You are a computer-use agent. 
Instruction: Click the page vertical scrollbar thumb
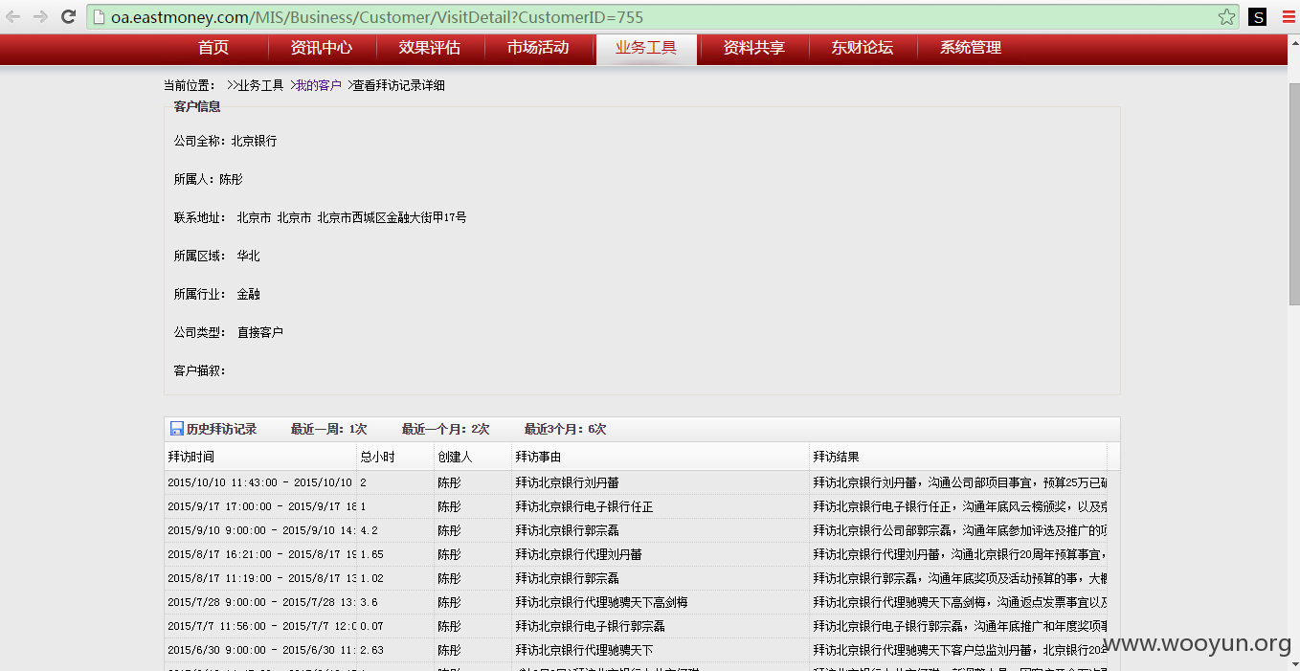tap(1293, 193)
